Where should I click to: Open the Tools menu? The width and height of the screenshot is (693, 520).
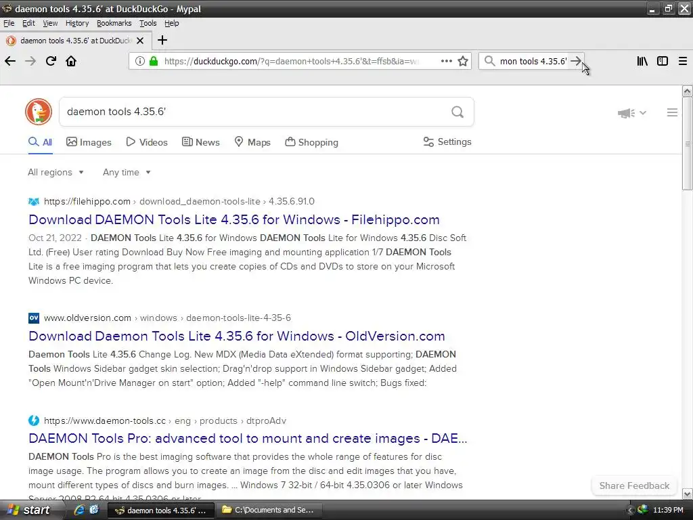point(148,23)
